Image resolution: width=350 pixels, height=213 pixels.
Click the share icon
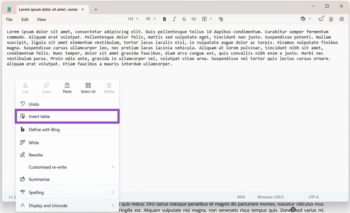click(x=321, y=19)
